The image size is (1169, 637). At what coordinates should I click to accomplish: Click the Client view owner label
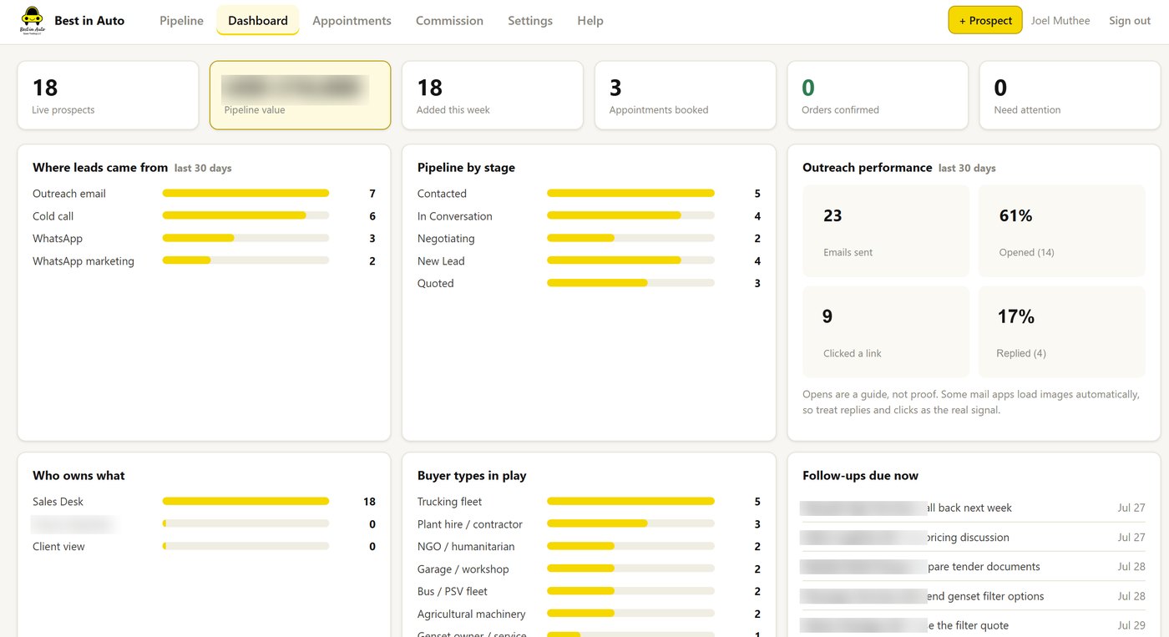pos(58,547)
